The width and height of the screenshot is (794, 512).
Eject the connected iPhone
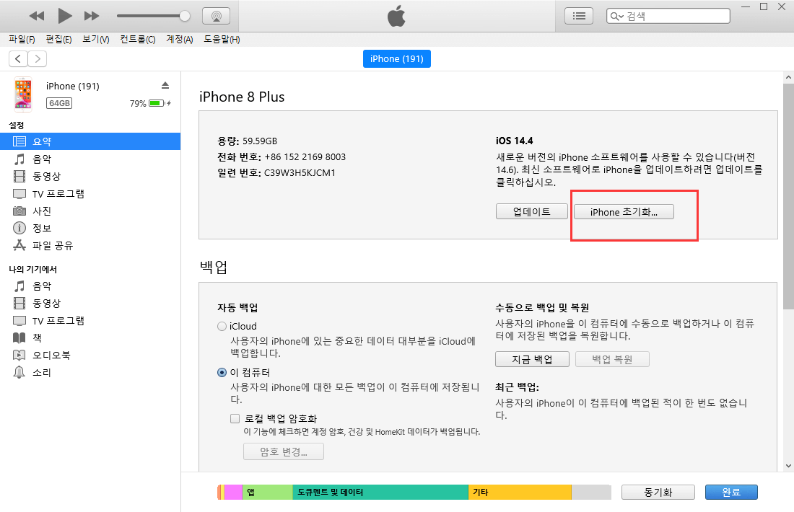[x=165, y=85]
